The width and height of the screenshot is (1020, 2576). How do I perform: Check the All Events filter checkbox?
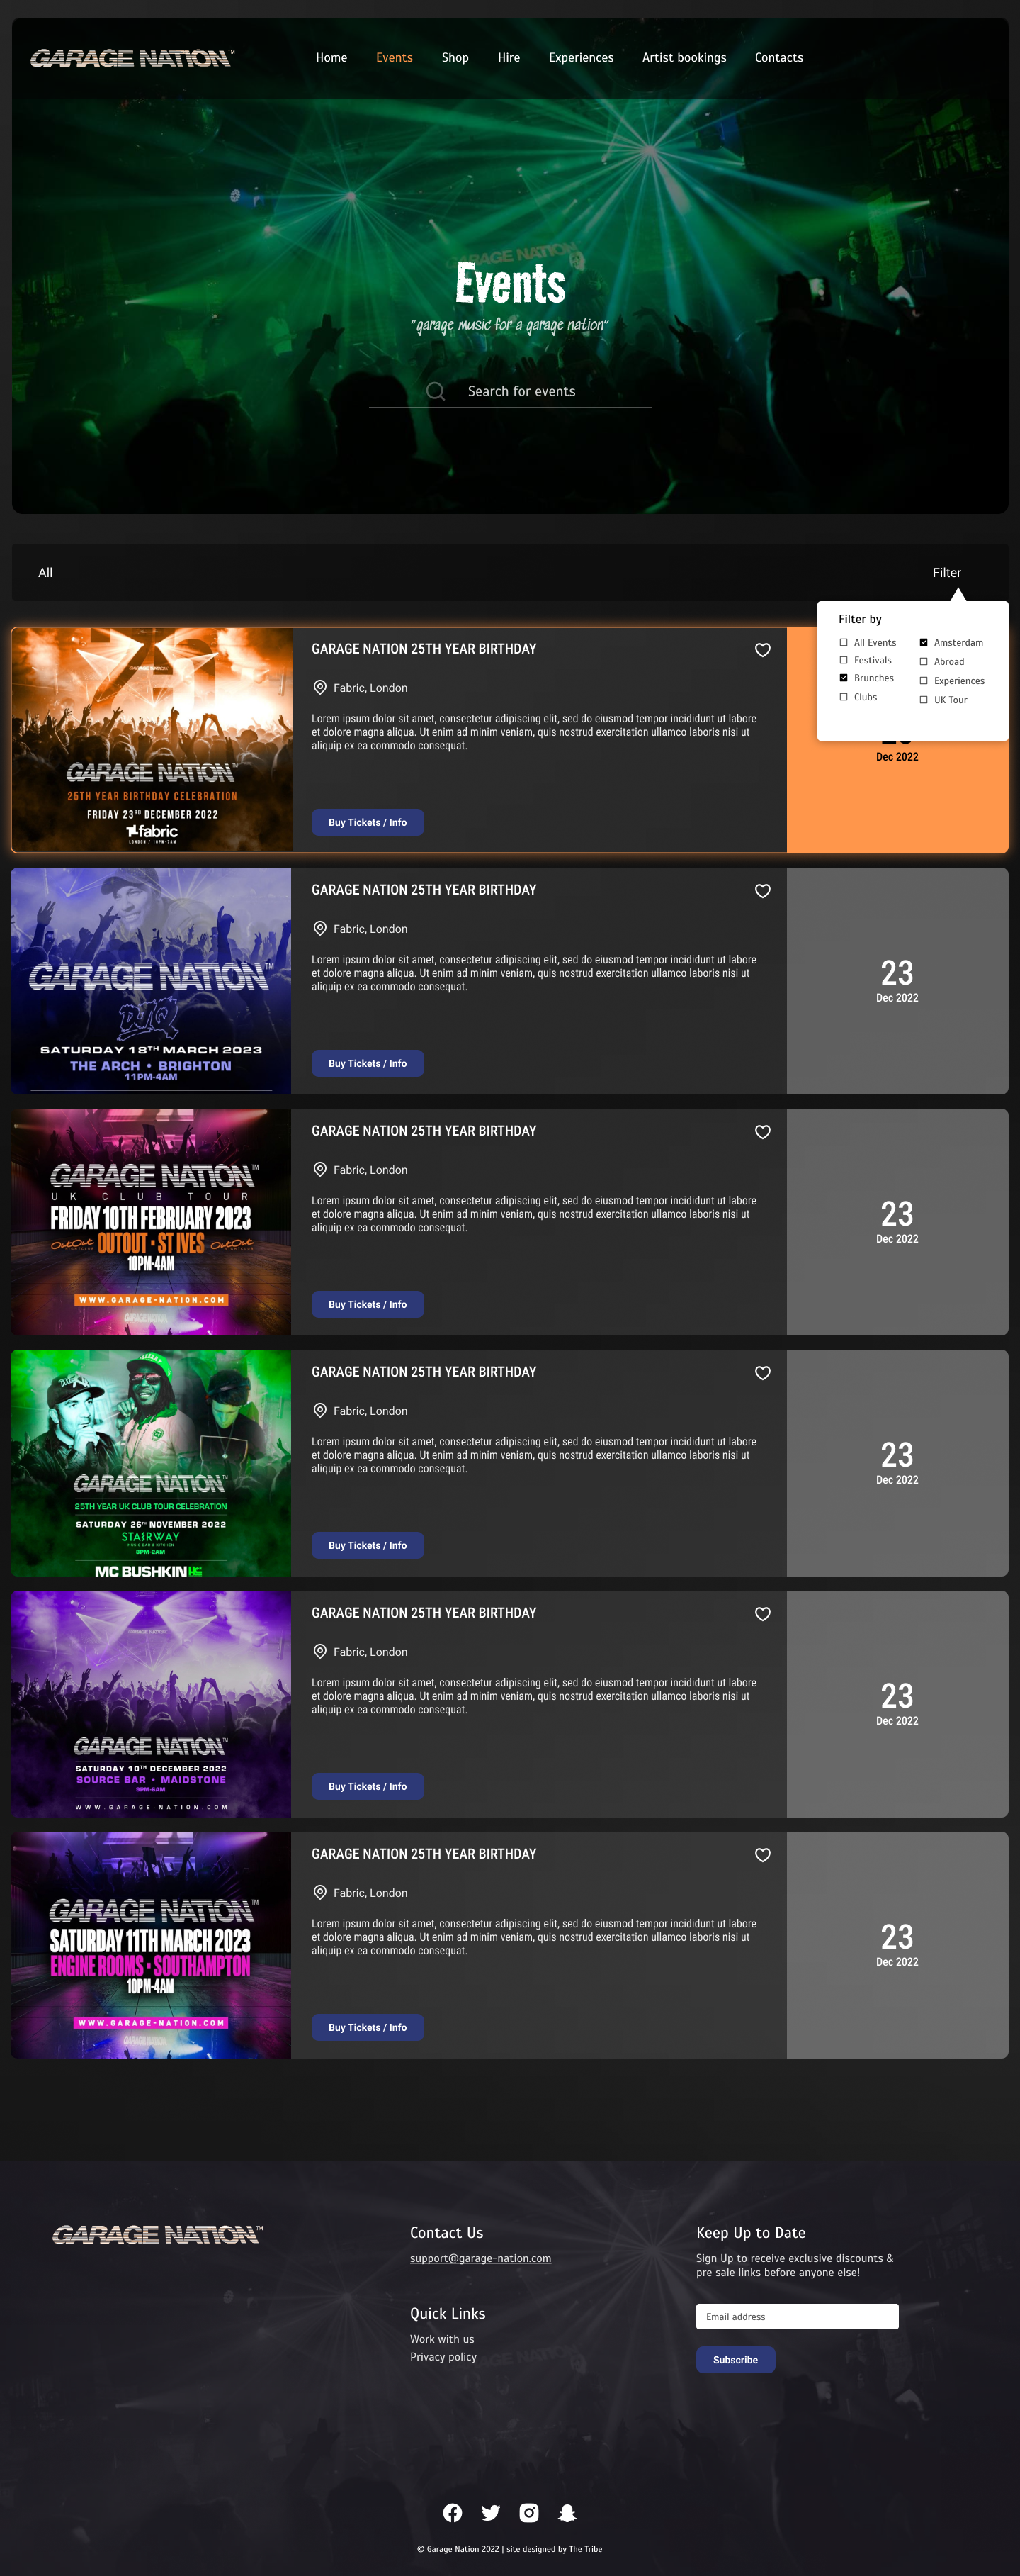point(843,642)
